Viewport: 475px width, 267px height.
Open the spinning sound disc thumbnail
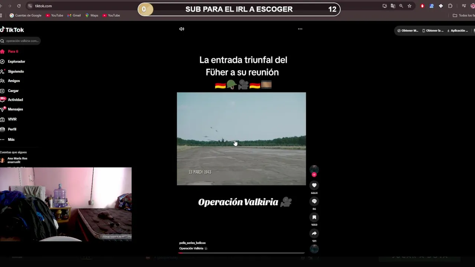[314, 248]
